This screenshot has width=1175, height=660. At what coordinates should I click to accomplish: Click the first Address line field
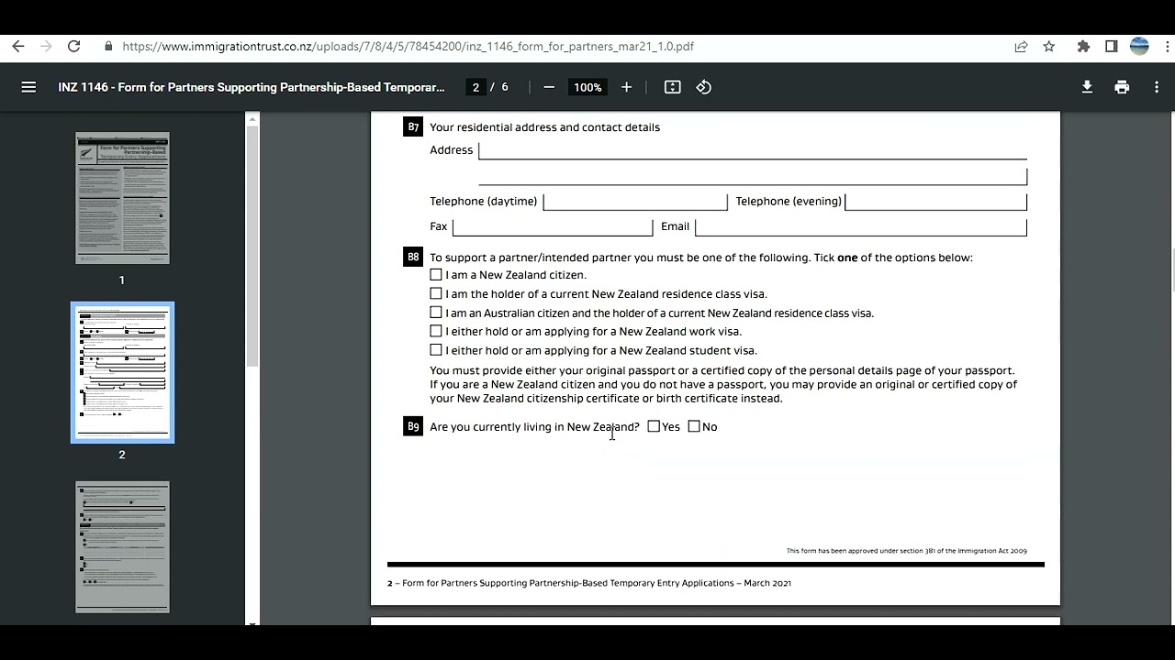point(753,150)
